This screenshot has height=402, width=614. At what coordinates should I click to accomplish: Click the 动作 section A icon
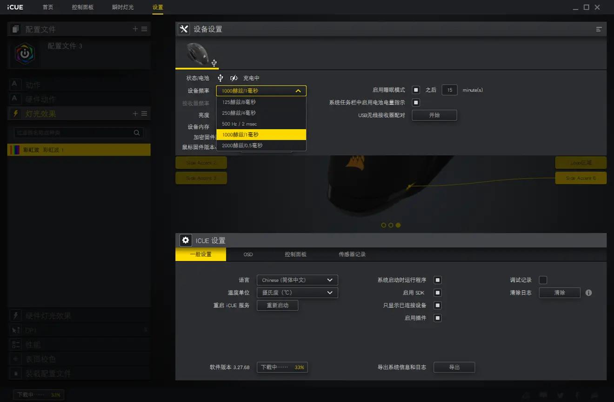(x=14, y=84)
